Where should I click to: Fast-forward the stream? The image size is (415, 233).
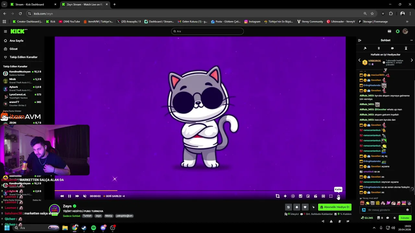77,196
